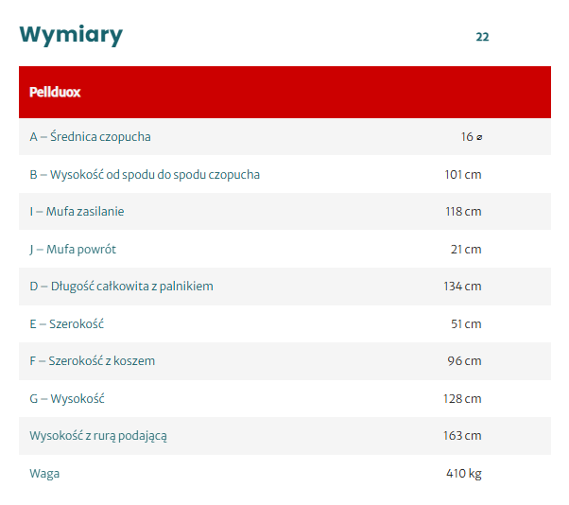Click the E – Szerokość label
Screen dimensions: 569x505
(66, 324)
